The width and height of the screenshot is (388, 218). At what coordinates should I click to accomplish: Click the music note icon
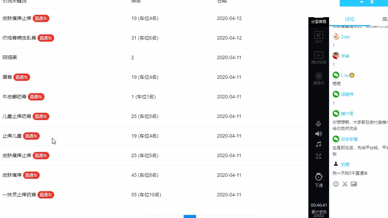[x=319, y=144]
